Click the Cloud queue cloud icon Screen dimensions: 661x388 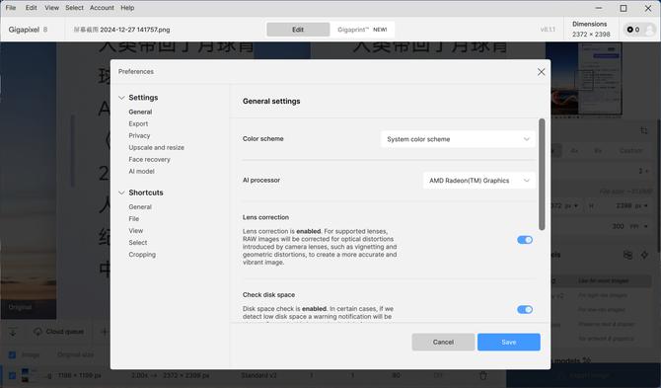click(37, 332)
